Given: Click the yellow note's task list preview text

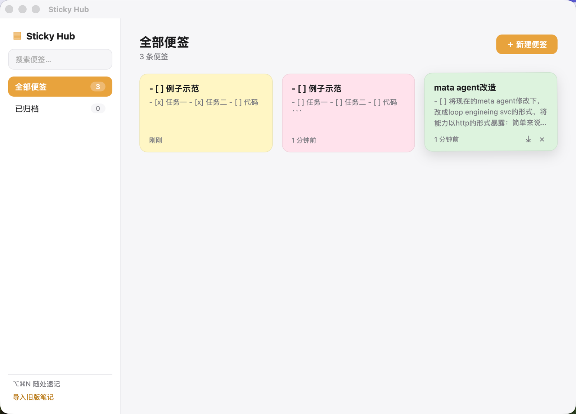Looking at the screenshot, I should [x=203, y=102].
